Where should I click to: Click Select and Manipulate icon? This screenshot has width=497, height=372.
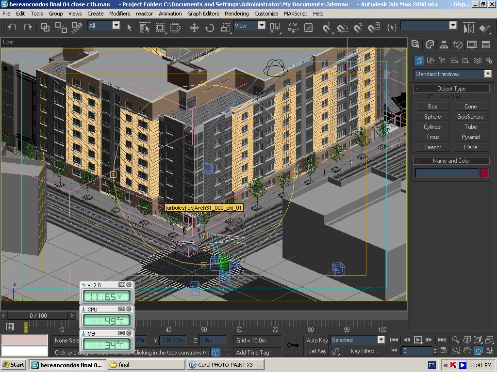[294, 28]
